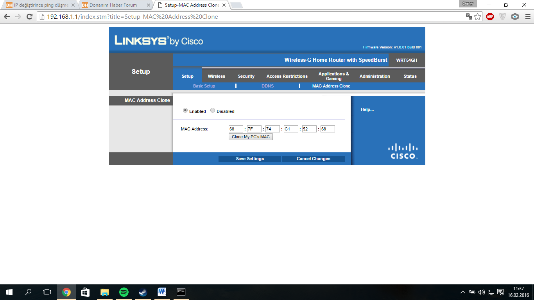This screenshot has height=300, width=534.
Task: Click the Clone My PC's MAC button
Action: click(251, 137)
